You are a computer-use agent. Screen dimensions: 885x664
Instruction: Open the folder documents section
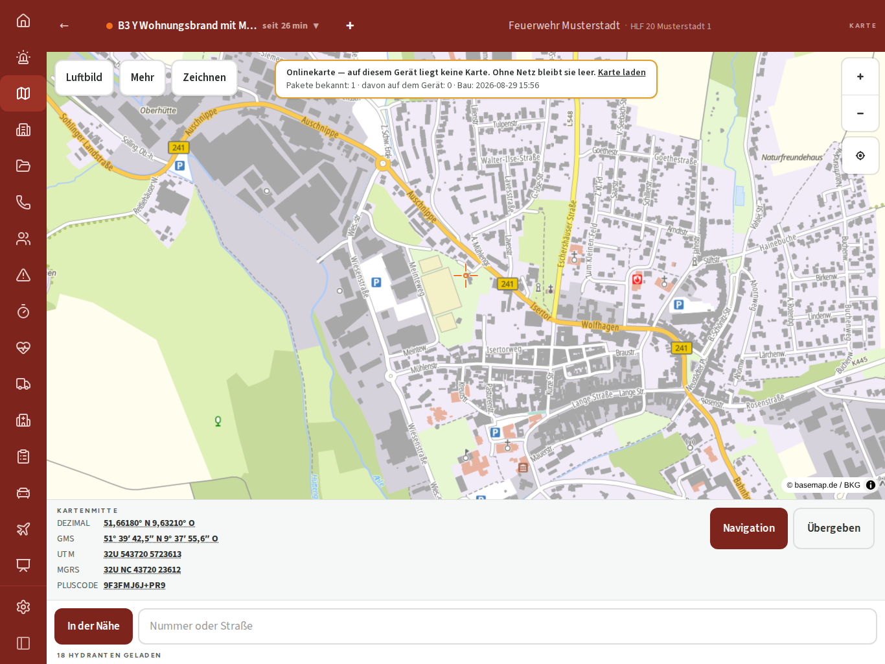coord(23,166)
